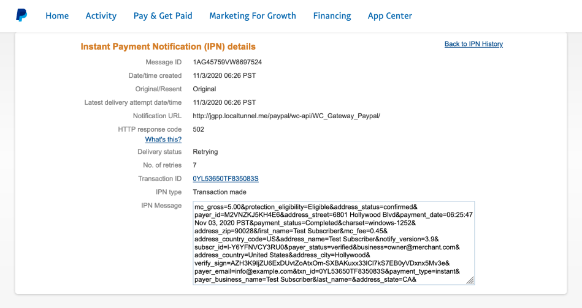Click the HTTP response code value 502
This screenshot has height=308, width=582.
(x=199, y=129)
